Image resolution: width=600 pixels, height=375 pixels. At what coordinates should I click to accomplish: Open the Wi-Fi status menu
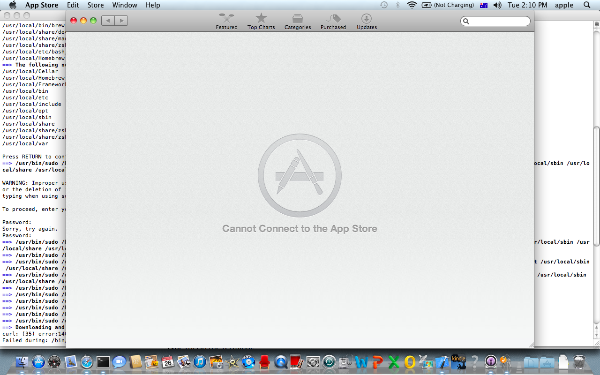[x=412, y=5]
